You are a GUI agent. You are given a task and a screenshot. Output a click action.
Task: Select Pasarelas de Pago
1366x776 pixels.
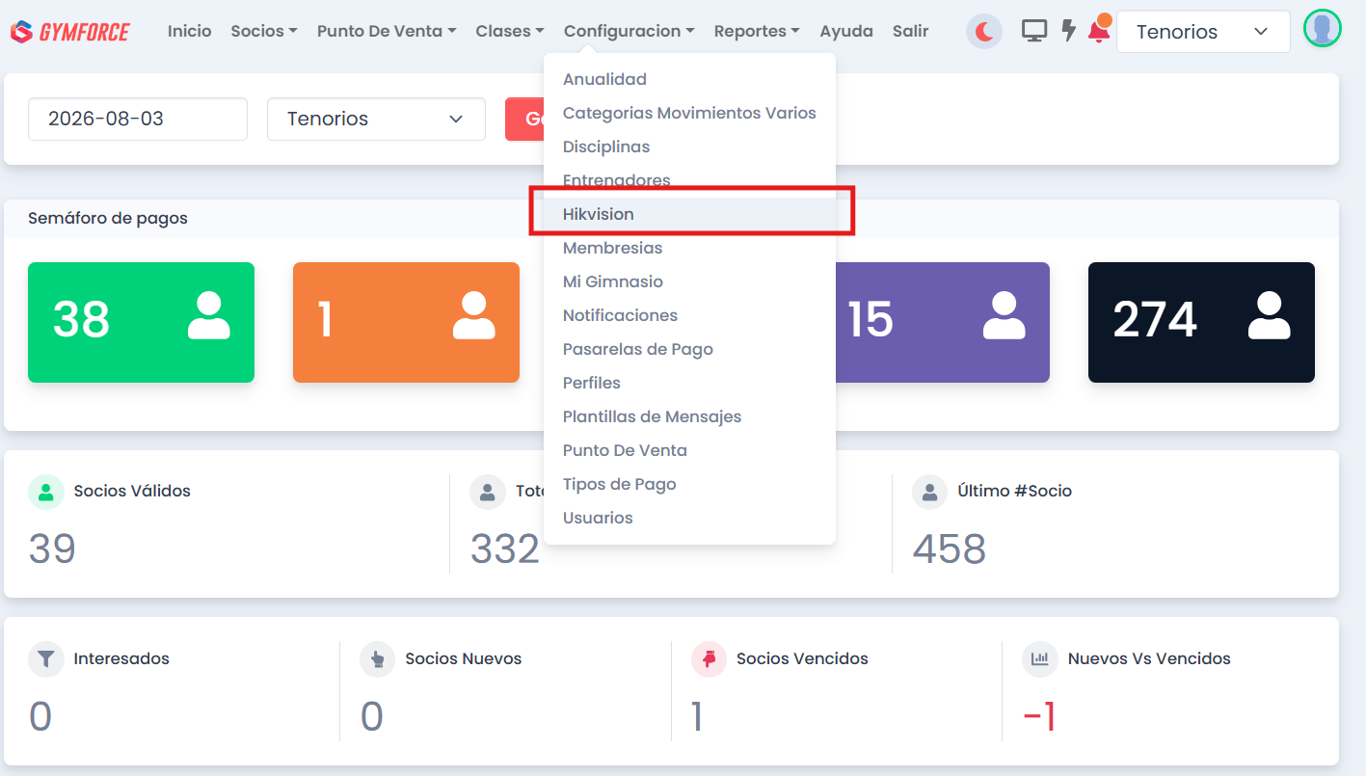tap(689, 349)
